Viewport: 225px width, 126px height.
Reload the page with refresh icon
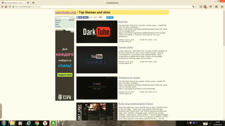point(10,7)
